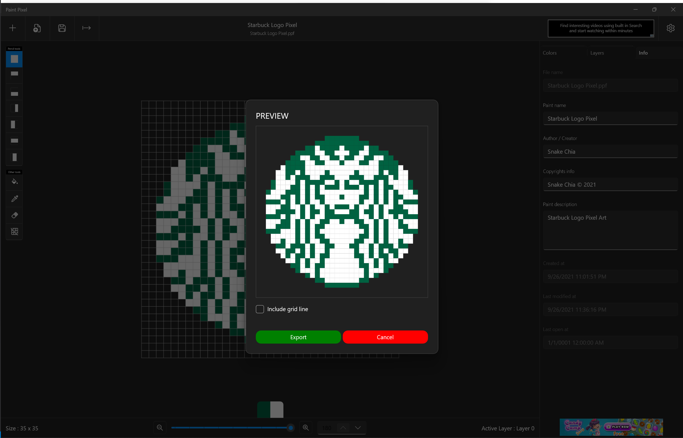This screenshot has width=683, height=438.
Task: Click the save floppy disk icon
Action: (x=62, y=28)
